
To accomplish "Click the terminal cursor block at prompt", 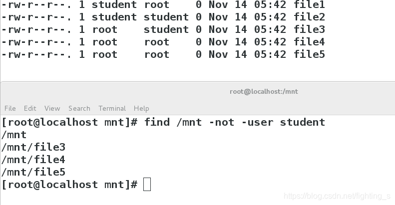I will pyautogui.click(x=147, y=185).
